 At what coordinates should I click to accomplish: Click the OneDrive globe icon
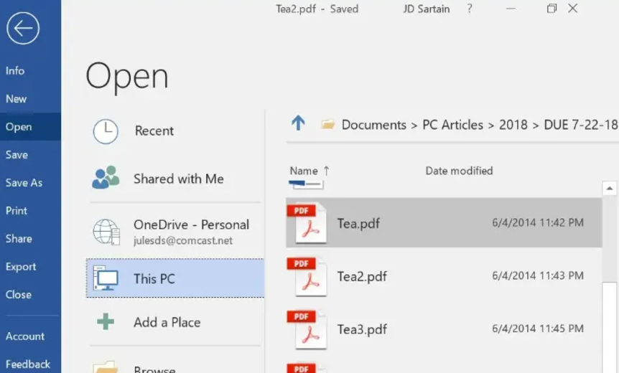(106, 232)
